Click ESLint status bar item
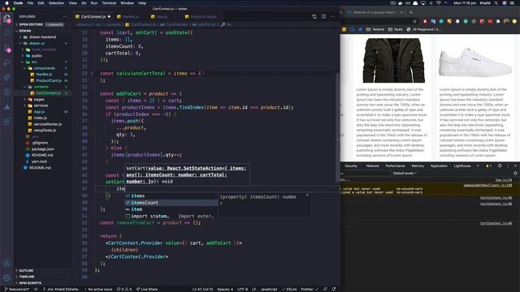The width and height of the screenshot is (520, 292). click(289, 289)
